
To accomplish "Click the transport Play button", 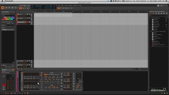I will [9, 8].
